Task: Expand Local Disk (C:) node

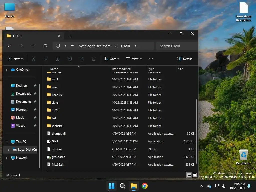Action: (9, 150)
